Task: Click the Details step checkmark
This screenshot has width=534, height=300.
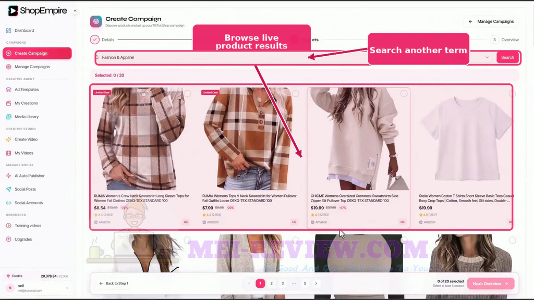Action: (x=95, y=40)
